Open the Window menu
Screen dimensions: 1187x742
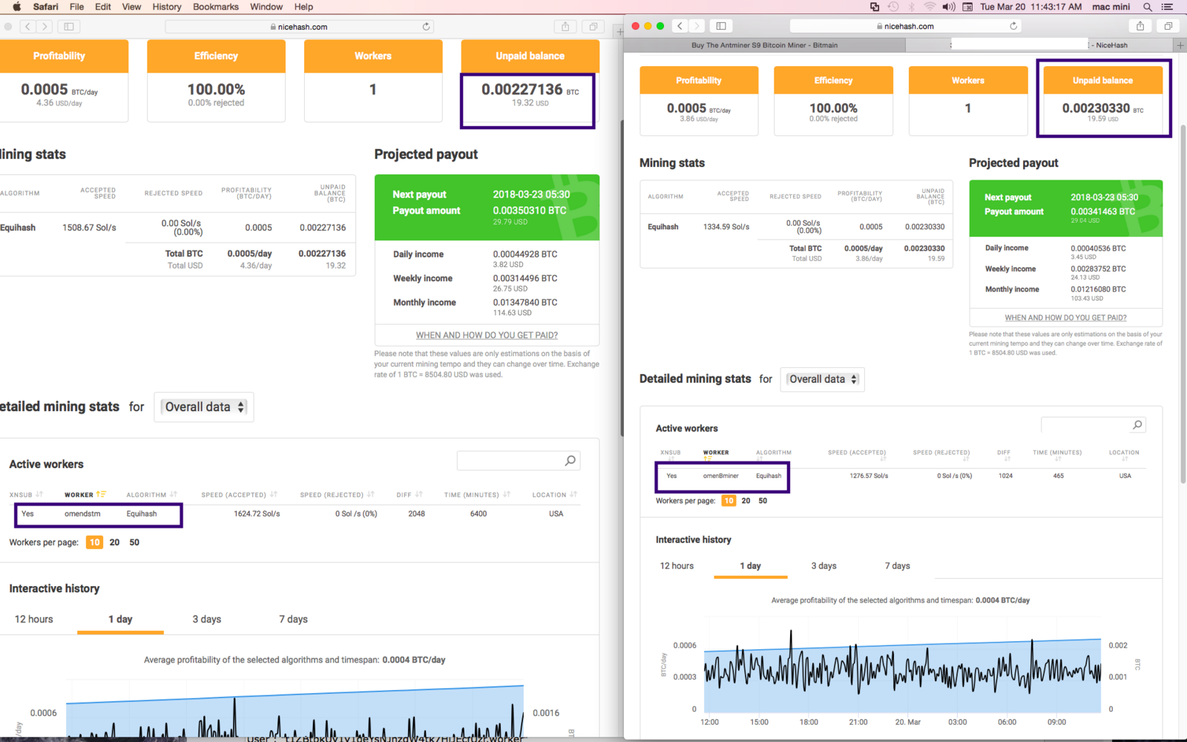point(266,7)
